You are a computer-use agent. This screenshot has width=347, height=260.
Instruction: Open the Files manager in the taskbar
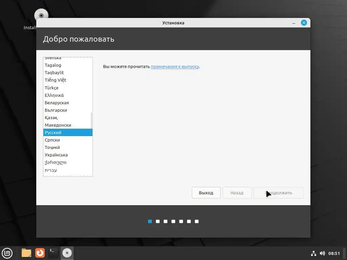click(26, 253)
